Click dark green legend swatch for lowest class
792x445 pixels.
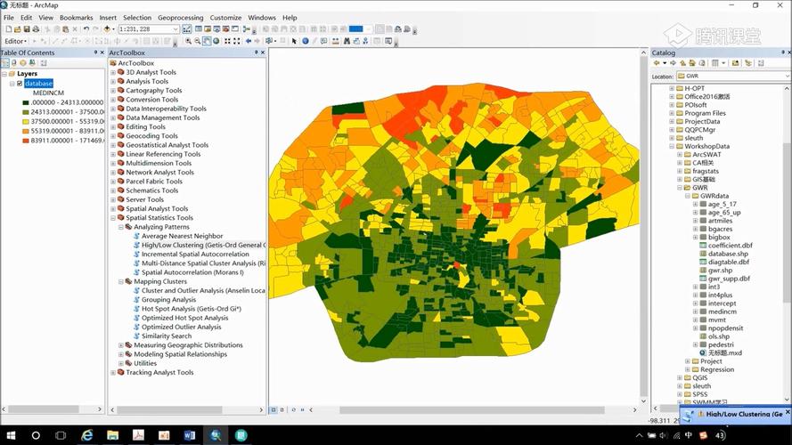tap(26, 102)
